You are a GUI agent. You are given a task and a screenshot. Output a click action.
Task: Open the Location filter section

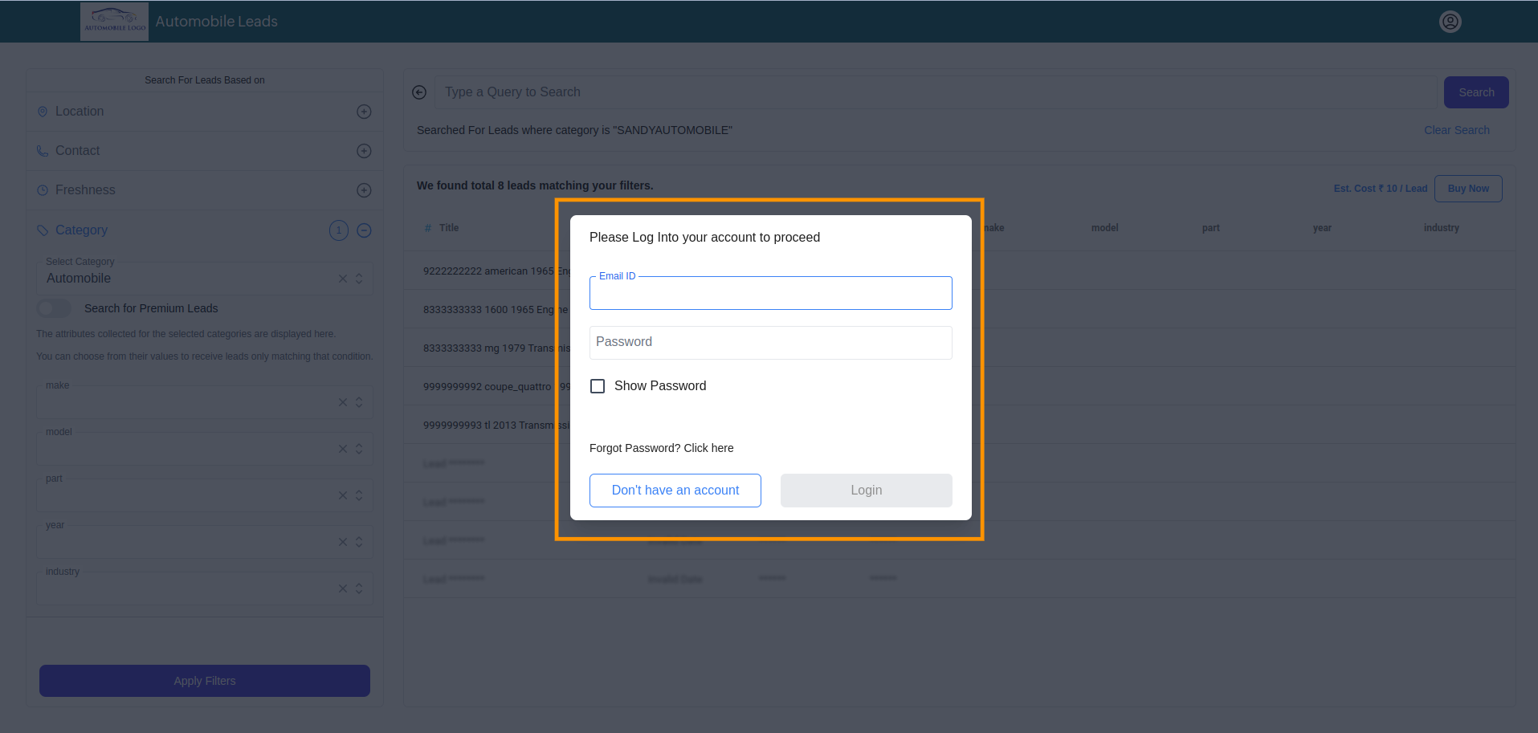pos(205,112)
